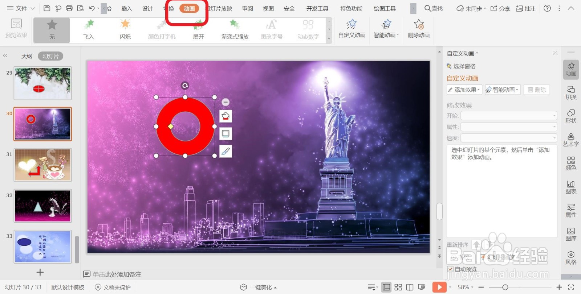
Task: Click the zoom slider handle
Action: 505,287
